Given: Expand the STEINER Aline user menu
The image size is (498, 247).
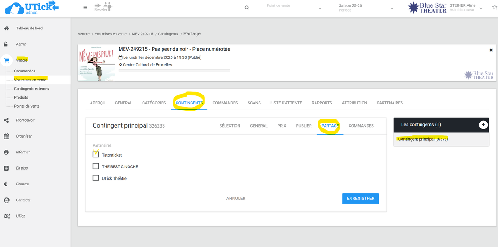Looking at the screenshot, I should click(481, 8).
